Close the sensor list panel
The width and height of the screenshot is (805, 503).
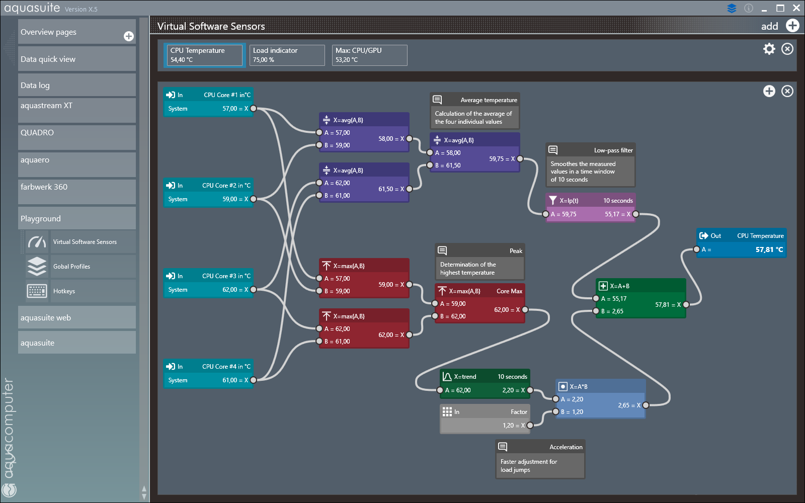787,49
